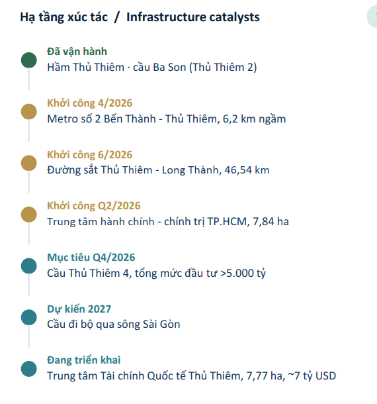Select the gold dot for Khởi công 4/2026
Screen dimensions: 377x404
click(x=29, y=111)
